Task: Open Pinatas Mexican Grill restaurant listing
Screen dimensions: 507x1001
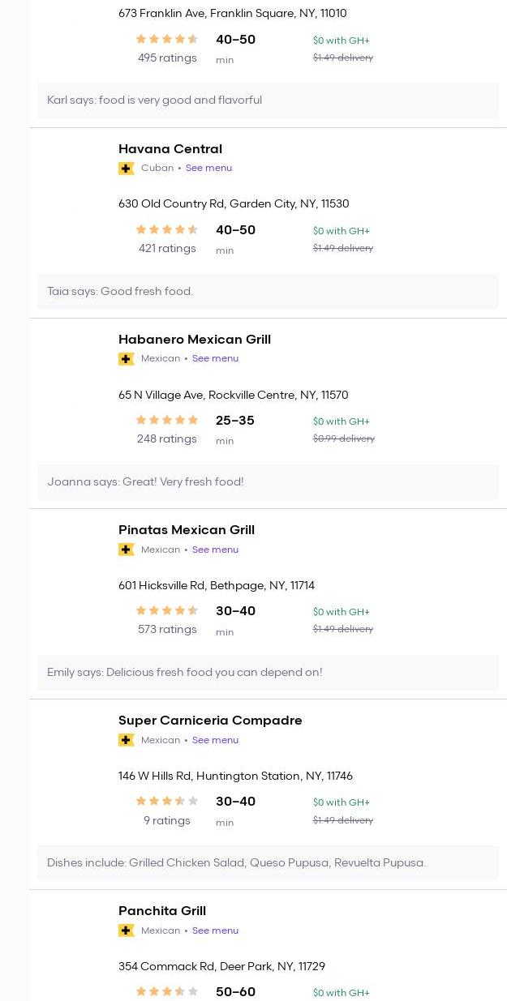Action: (x=187, y=530)
